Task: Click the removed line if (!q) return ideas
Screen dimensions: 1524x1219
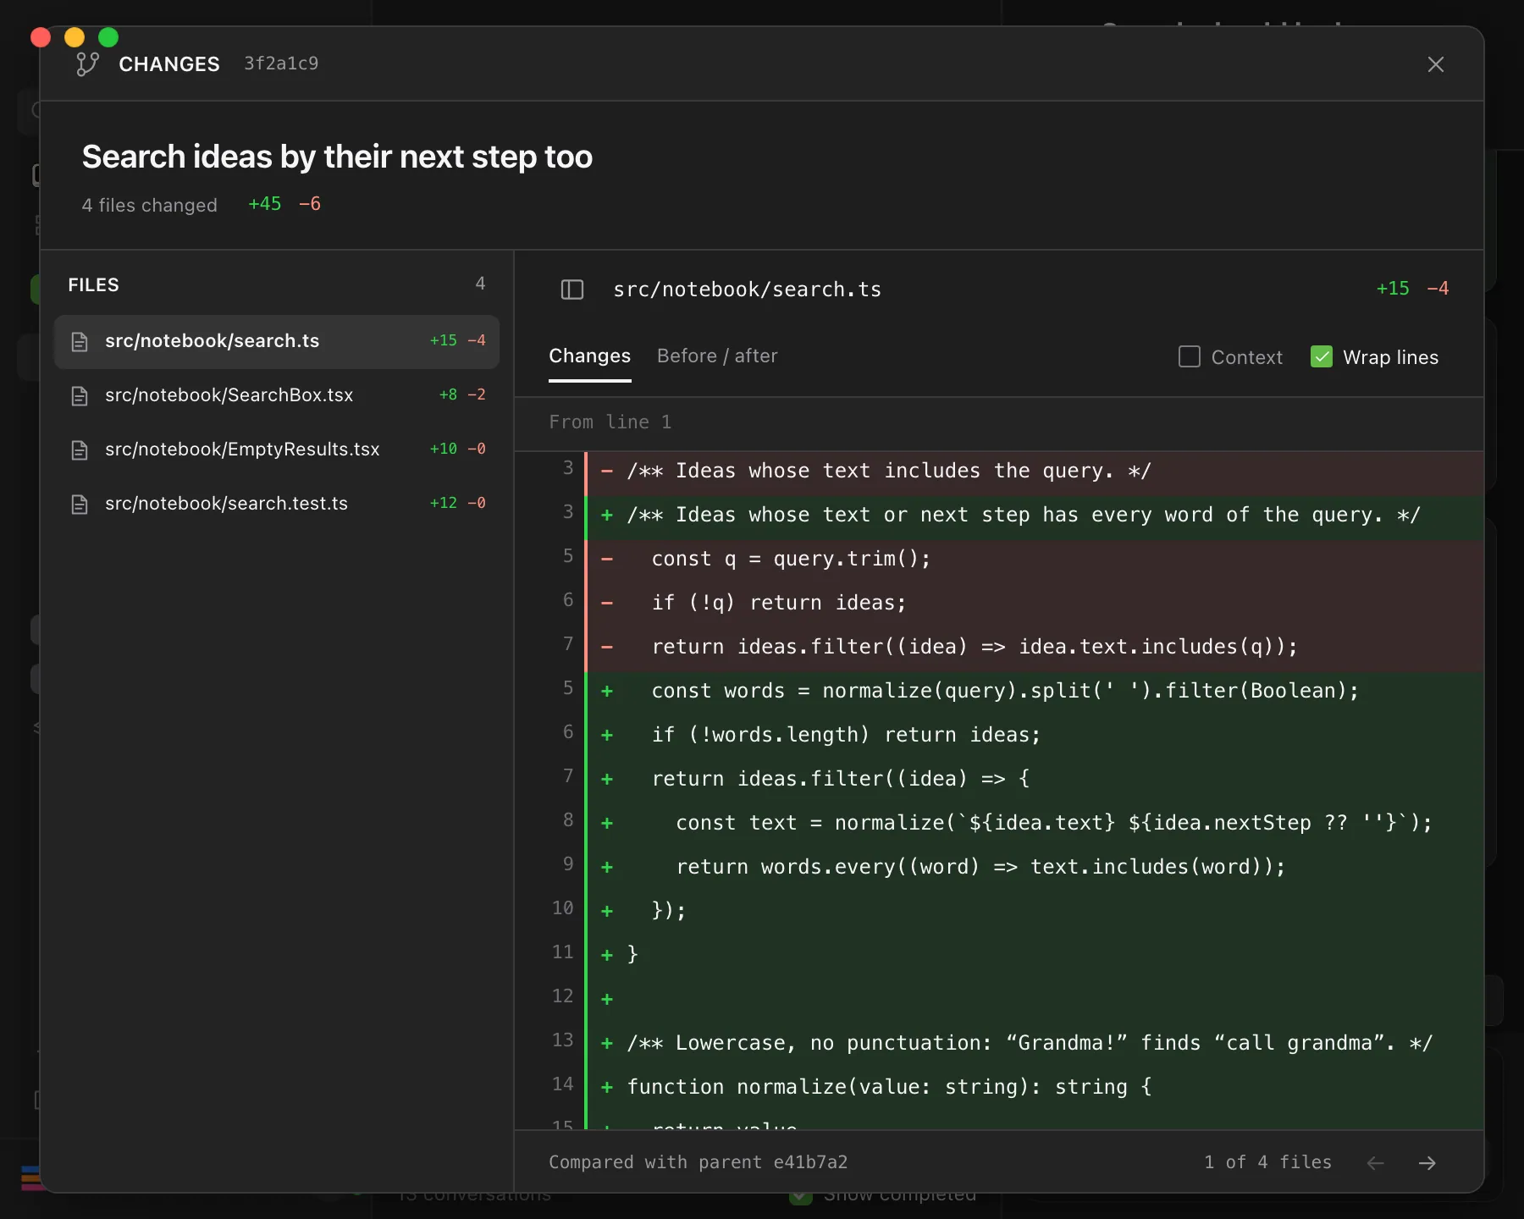Action: (999, 603)
